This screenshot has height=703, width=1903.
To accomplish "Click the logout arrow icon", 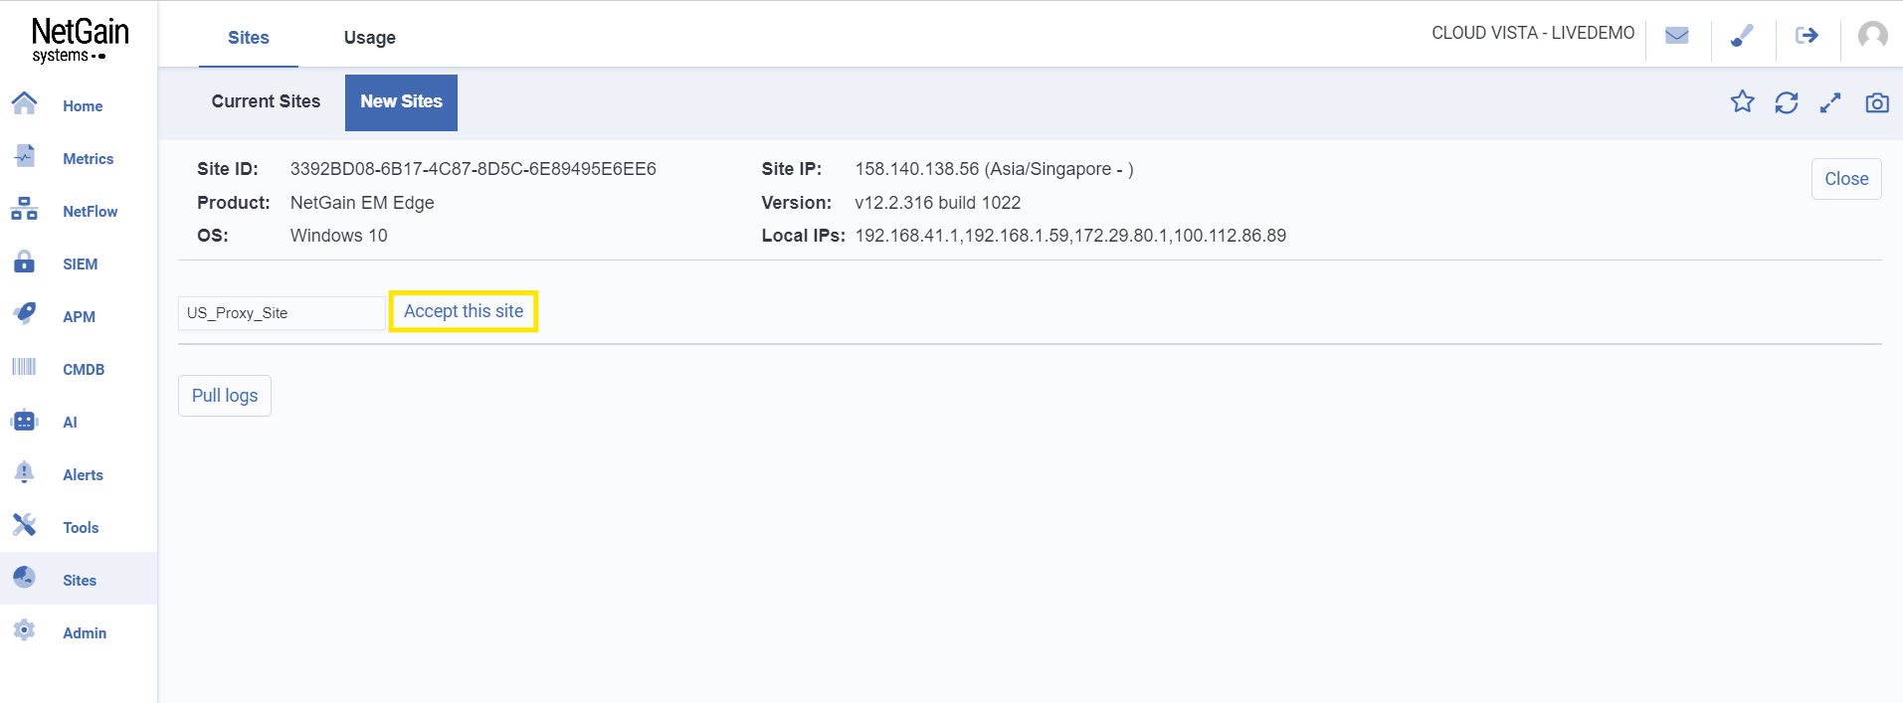I will click(1807, 36).
